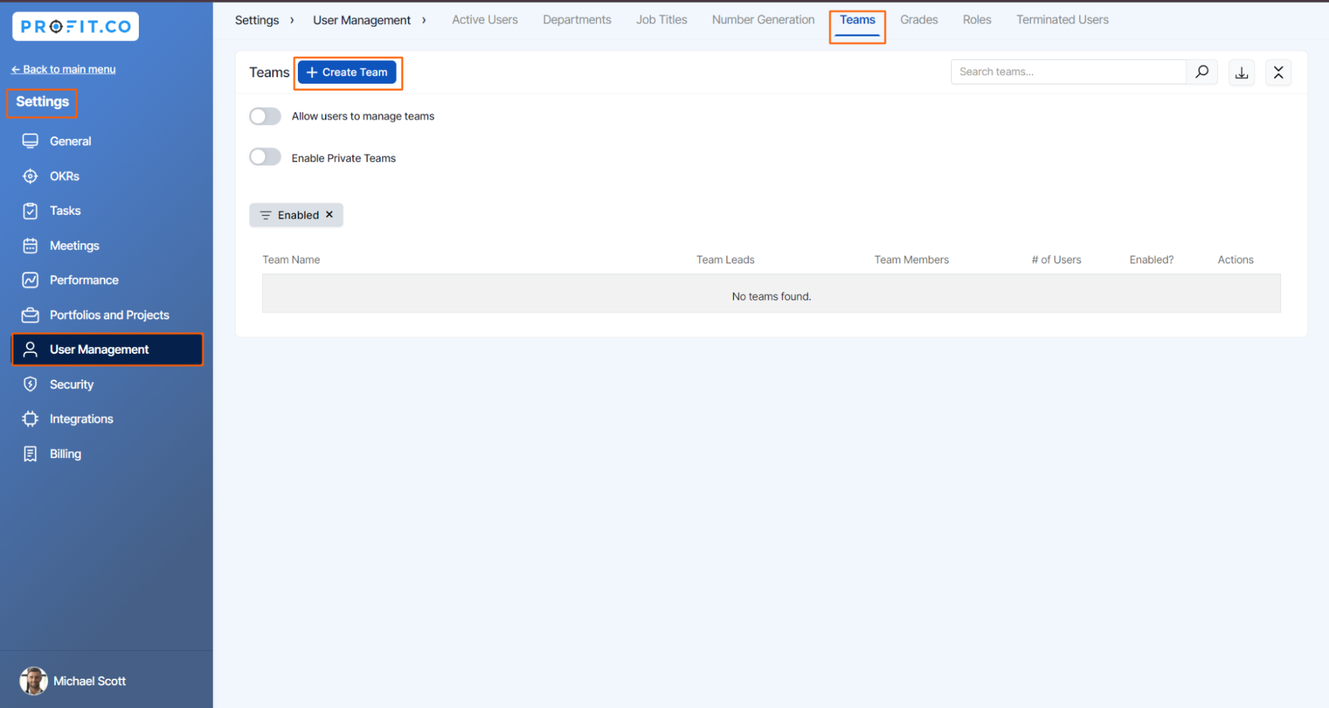Click the OKRs target icon
Screen dimensions: 1329x708
[x=30, y=176]
